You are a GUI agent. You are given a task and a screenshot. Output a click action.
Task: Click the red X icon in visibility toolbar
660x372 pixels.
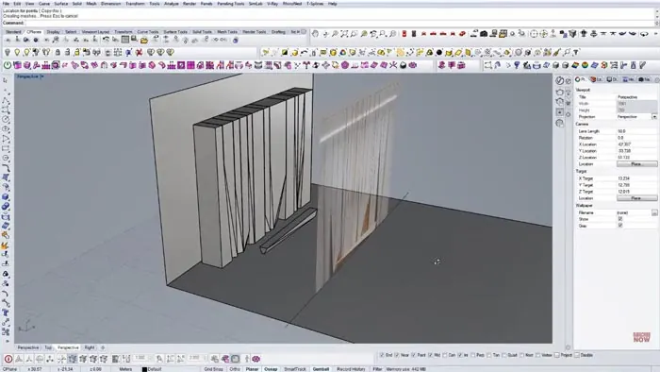139,53
